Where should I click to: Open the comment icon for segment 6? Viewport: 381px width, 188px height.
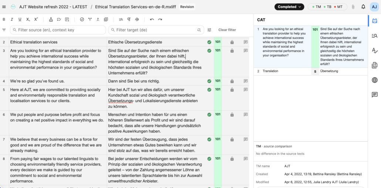pyautogui.click(x=246, y=115)
